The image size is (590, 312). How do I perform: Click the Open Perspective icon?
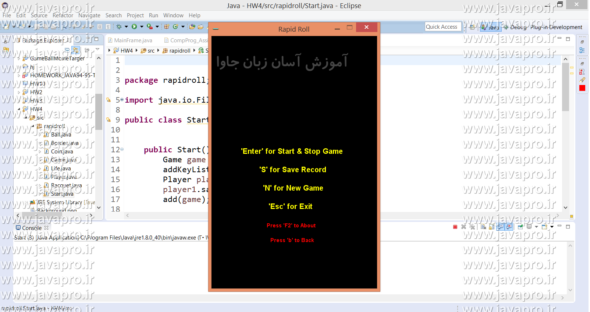point(472,27)
